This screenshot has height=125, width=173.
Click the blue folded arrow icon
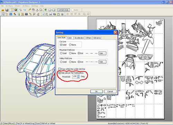[x=25, y=10]
